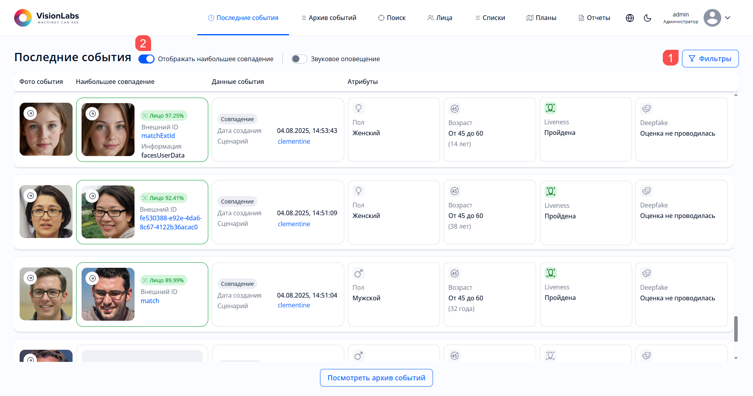Open arrow icon on 92.41% match photo
The height and width of the screenshot is (396, 753).
93,196
